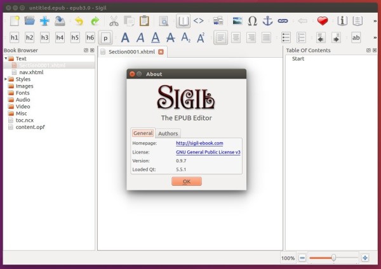Go back arrow in toolbar
This screenshot has height=269, width=381.
point(302,21)
